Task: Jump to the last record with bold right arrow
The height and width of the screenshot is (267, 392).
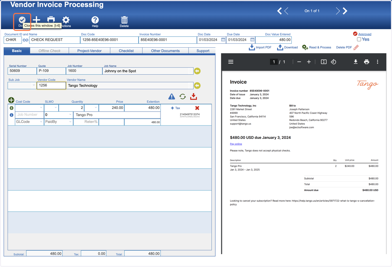Action: tap(345, 11)
